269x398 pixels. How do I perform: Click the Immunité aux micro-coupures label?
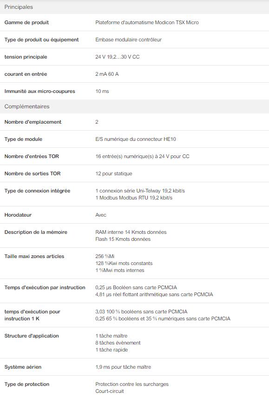click(40, 92)
